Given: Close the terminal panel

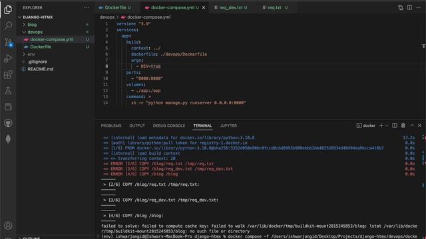Looking at the screenshot, I should (419, 125).
